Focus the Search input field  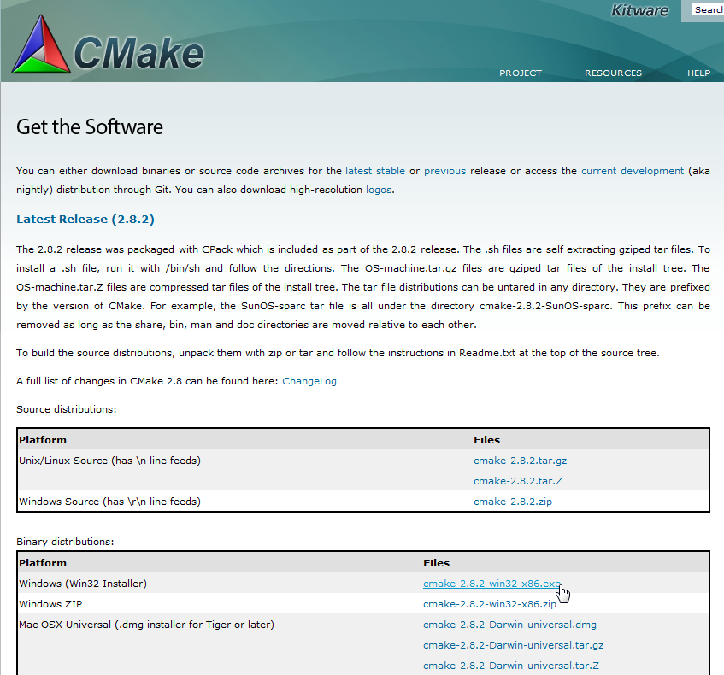pos(708,9)
